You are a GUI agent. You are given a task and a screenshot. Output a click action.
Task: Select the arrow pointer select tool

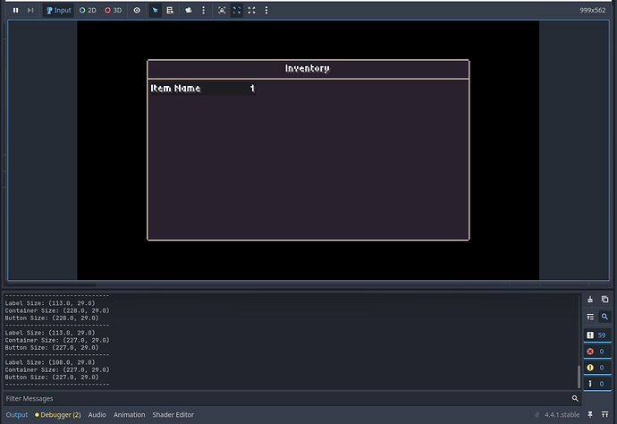tap(155, 10)
